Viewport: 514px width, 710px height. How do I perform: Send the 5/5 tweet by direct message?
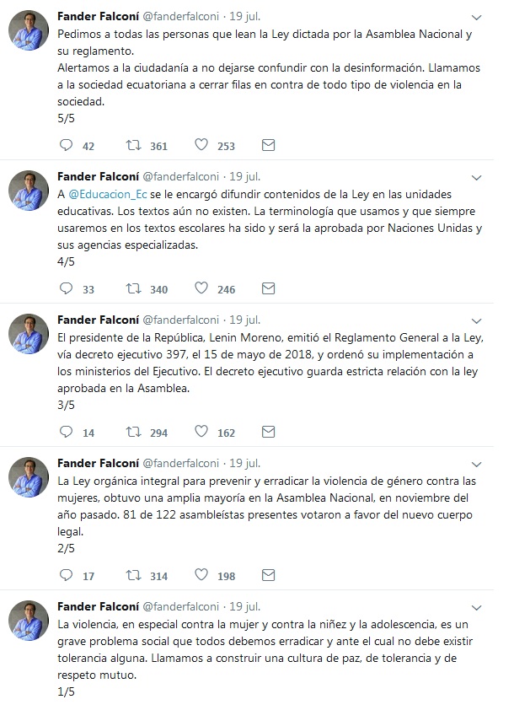tap(268, 146)
